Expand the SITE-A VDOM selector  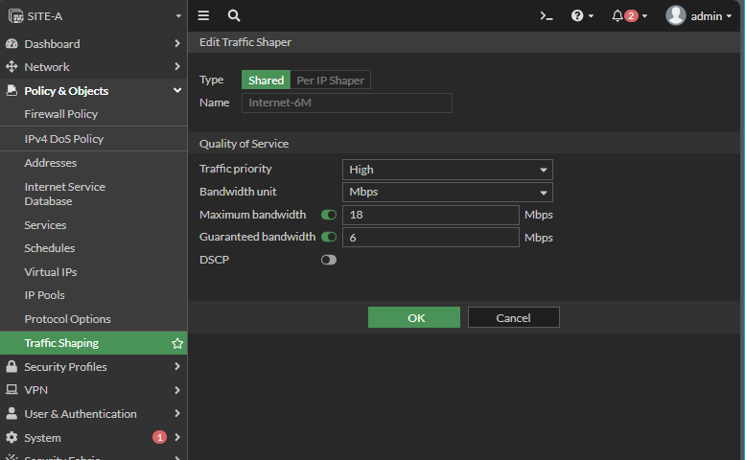pyautogui.click(x=93, y=16)
